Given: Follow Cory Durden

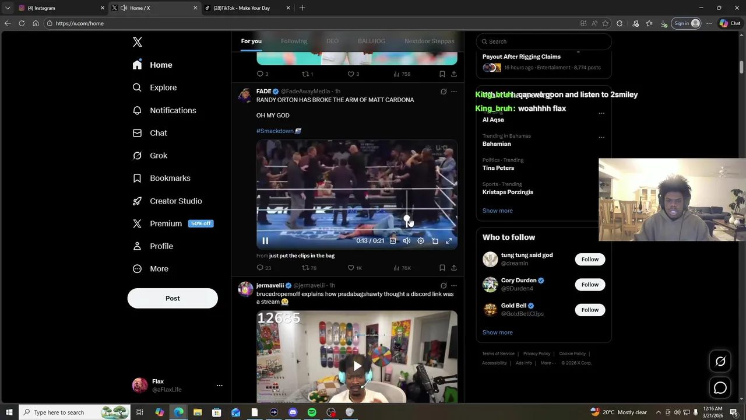Looking at the screenshot, I should click(590, 285).
